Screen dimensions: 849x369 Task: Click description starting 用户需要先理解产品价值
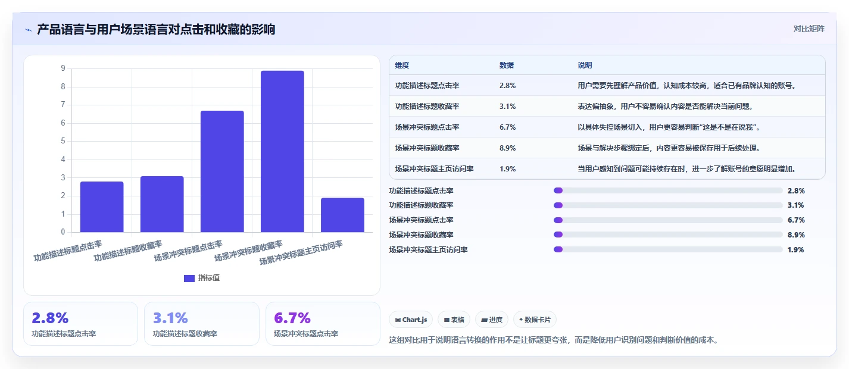pyautogui.click(x=687, y=86)
